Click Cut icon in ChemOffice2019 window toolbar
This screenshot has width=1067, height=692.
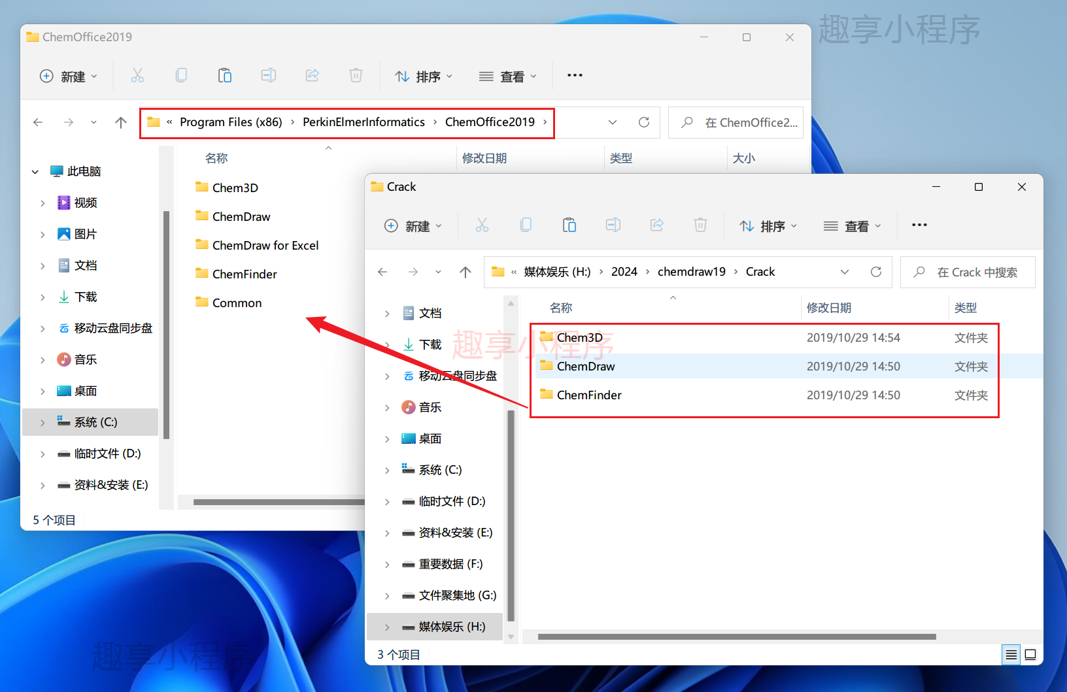point(137,76)
